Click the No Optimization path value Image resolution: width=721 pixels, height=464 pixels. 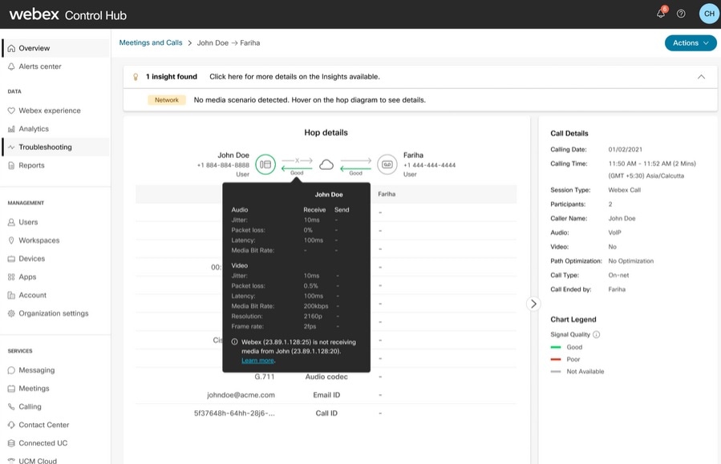(x=631, y=261)
